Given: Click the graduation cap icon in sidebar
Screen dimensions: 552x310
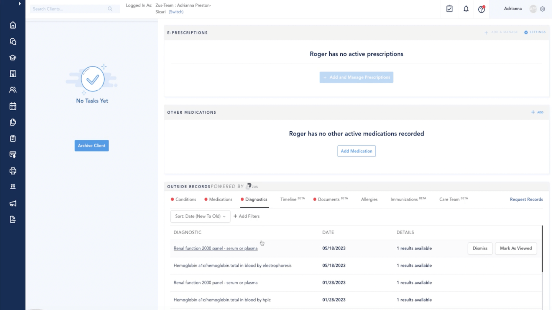Looking at the screenshot, I should 13,58.
